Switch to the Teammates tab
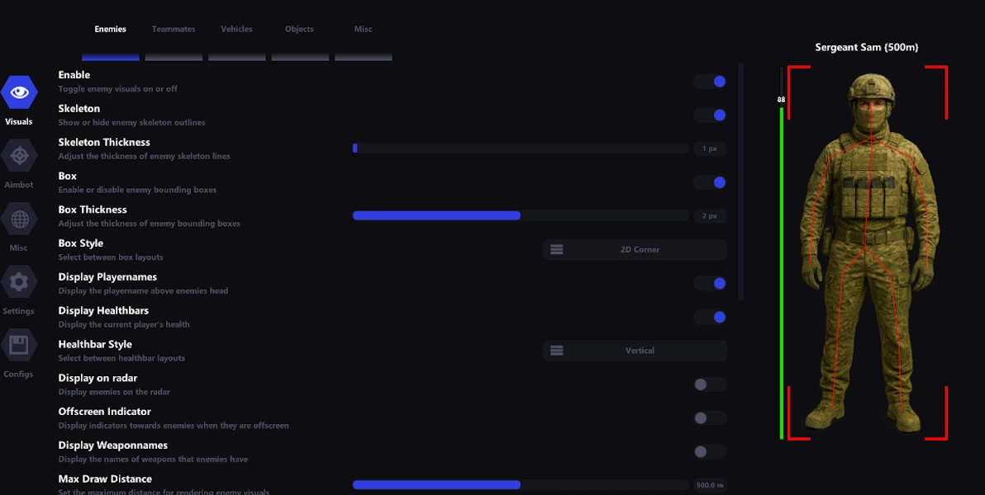This screenshot has height=495, width=985. [173, 28]
